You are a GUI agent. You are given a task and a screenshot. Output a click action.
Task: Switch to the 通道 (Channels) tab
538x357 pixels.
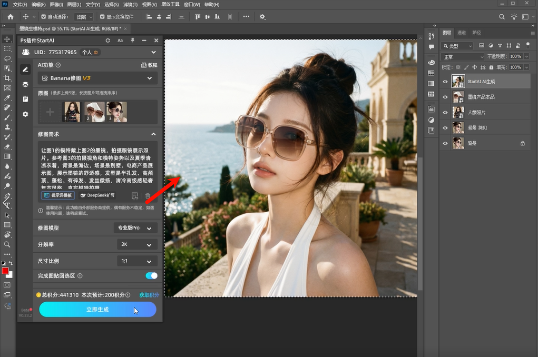(462, 32)
